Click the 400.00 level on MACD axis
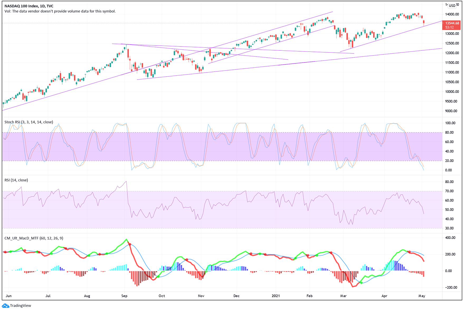464x311 pixels. tap(450, 238)
